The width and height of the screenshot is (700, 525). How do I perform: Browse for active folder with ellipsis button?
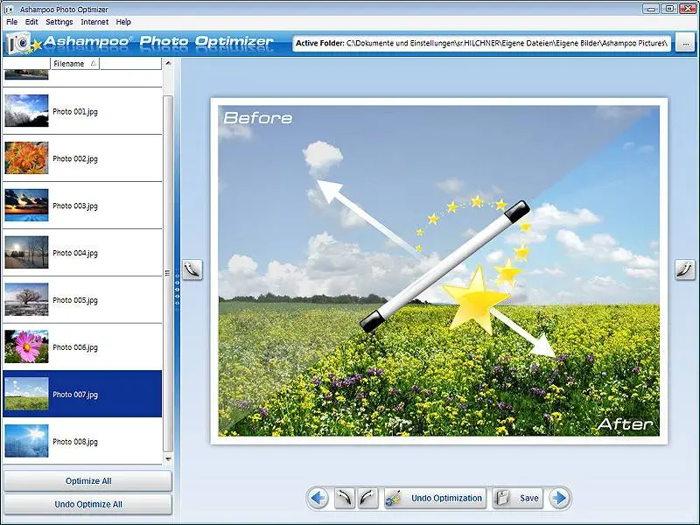[x=685, y=43]
